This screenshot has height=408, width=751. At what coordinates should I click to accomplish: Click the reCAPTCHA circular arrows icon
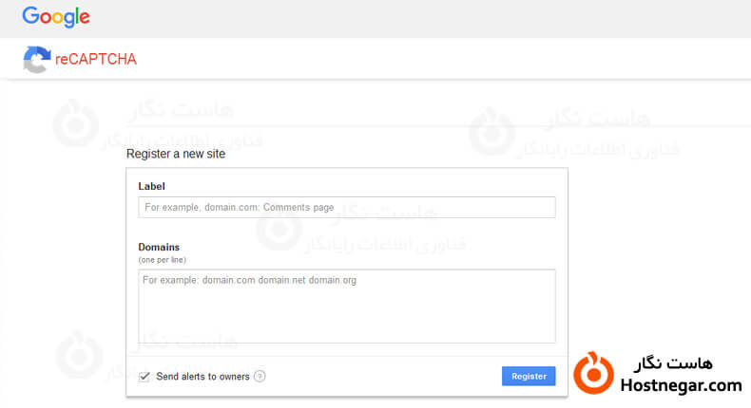[38, 60]
